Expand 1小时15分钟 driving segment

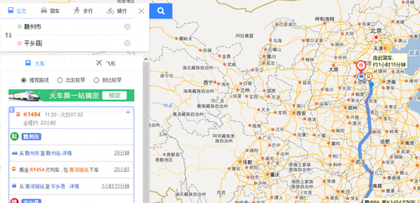(115, 186)
